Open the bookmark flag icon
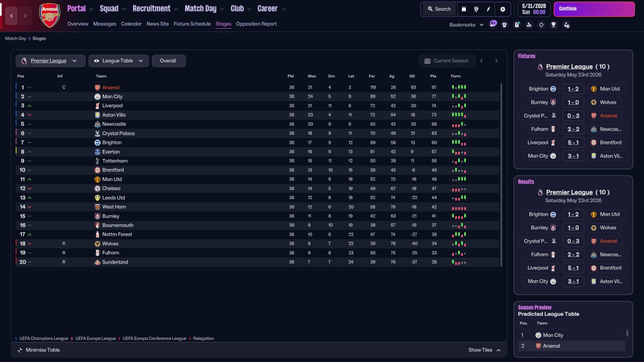 tap(464, 9)
